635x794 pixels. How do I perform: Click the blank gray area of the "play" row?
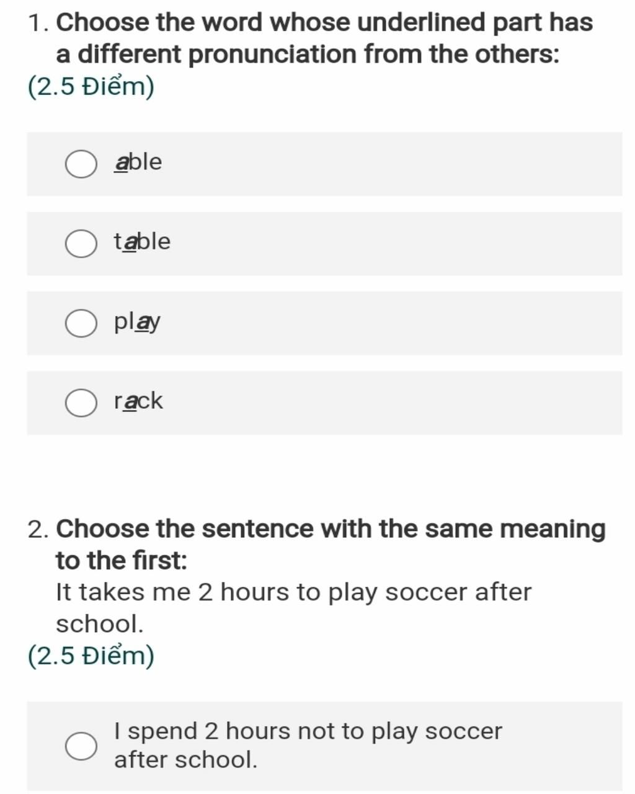point(391,323)
